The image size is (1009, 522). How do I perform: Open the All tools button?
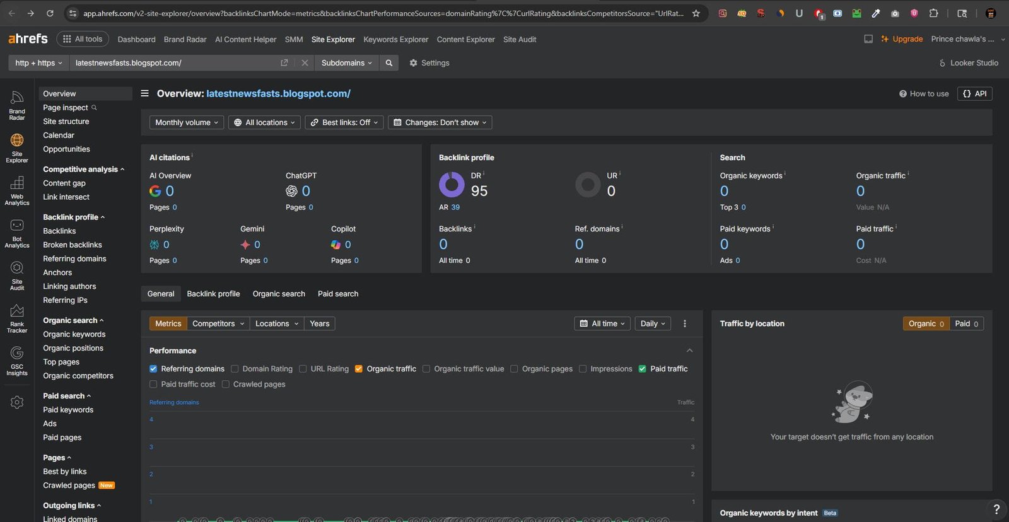pyautogui.click(x=83, y=39)
